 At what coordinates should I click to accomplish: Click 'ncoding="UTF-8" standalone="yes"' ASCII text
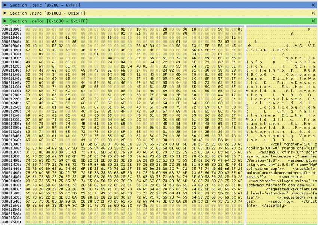(x=282, y=148)
